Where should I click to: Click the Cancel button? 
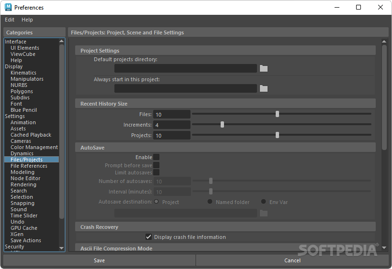click(x=292, y=260)
